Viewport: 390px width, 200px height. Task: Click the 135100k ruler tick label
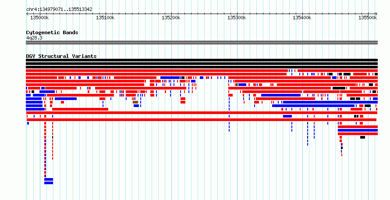105,18
